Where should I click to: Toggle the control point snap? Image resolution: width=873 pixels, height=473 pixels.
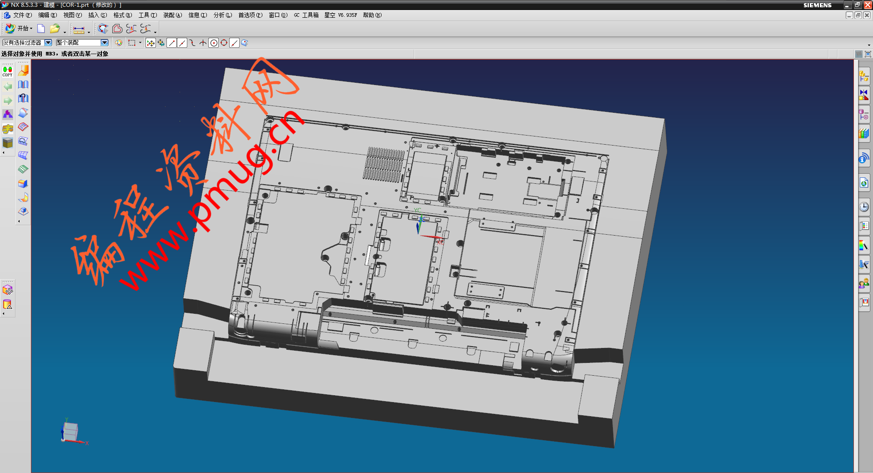pos(192,43)
